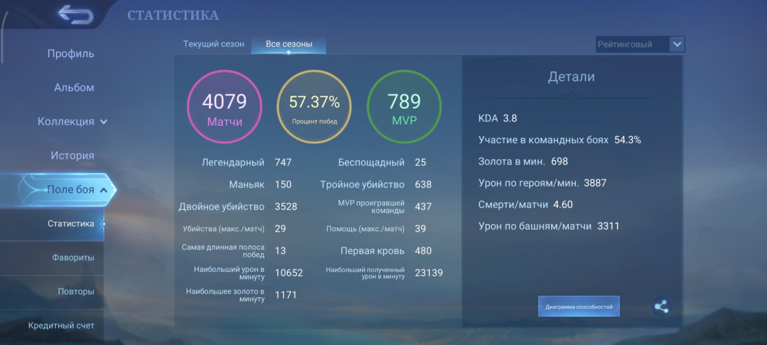Open Альбом in the sidebar

74,87
